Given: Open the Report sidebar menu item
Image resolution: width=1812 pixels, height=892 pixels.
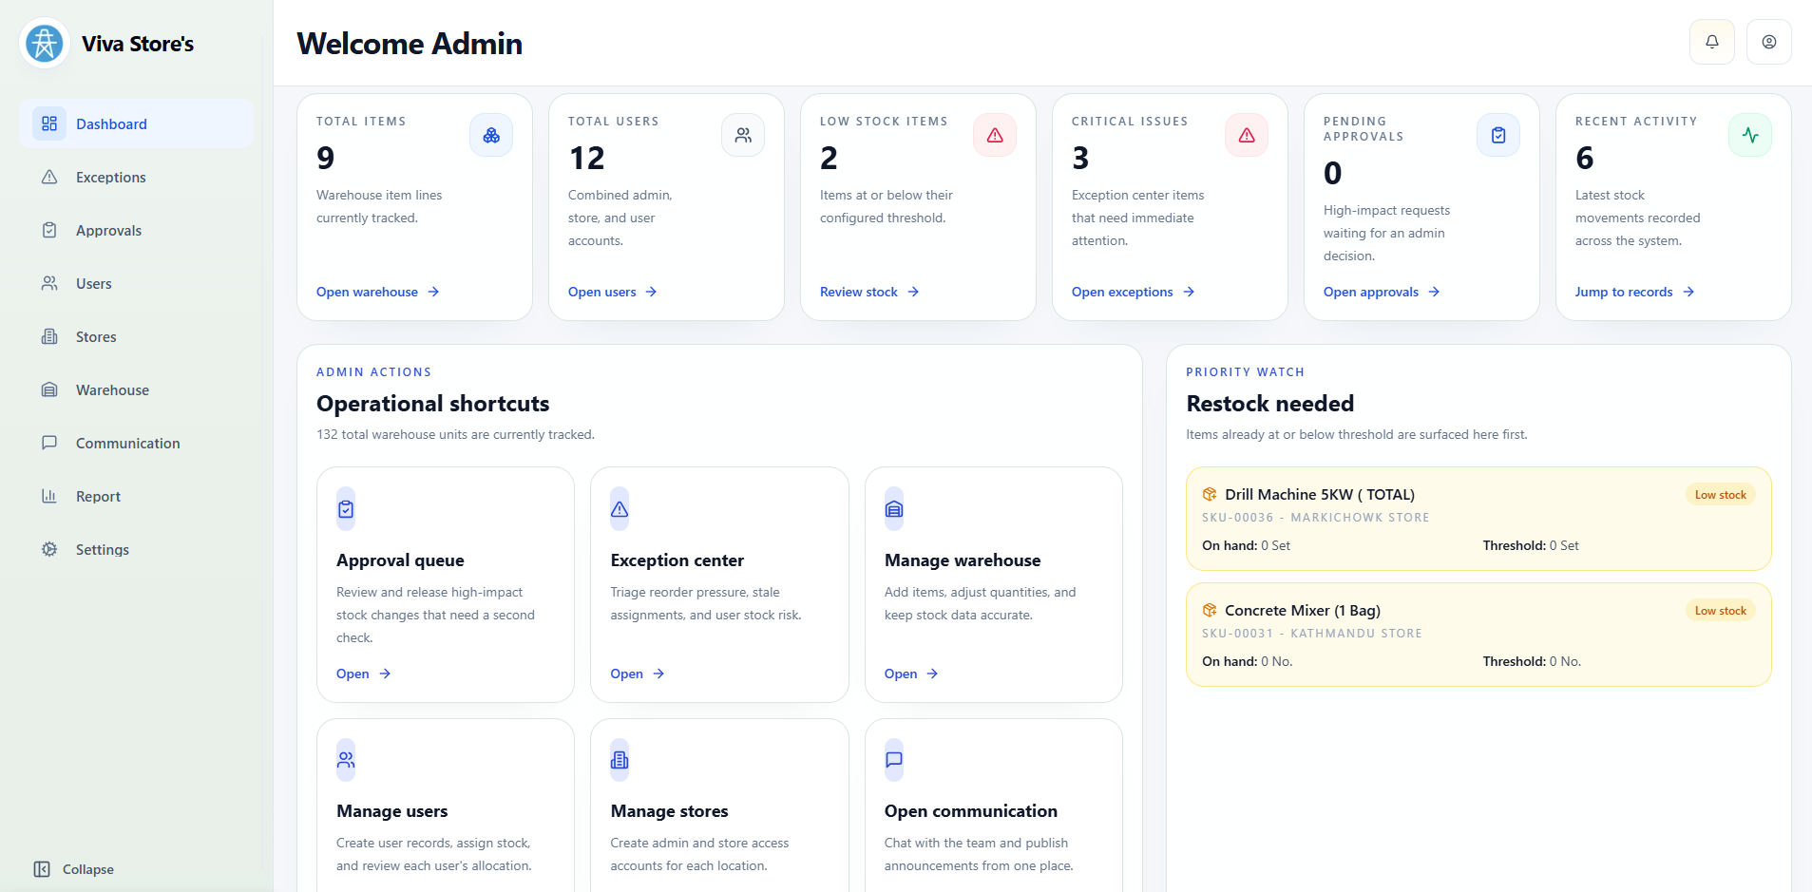Looking at the screenshot, I should (x=136, y=496).
